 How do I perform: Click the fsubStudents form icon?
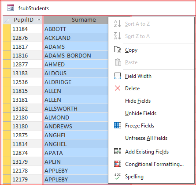point(11,8)
